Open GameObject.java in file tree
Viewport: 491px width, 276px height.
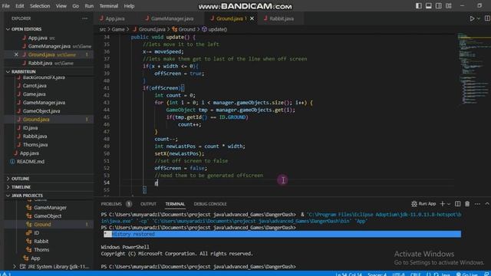(x=41, y=110)
